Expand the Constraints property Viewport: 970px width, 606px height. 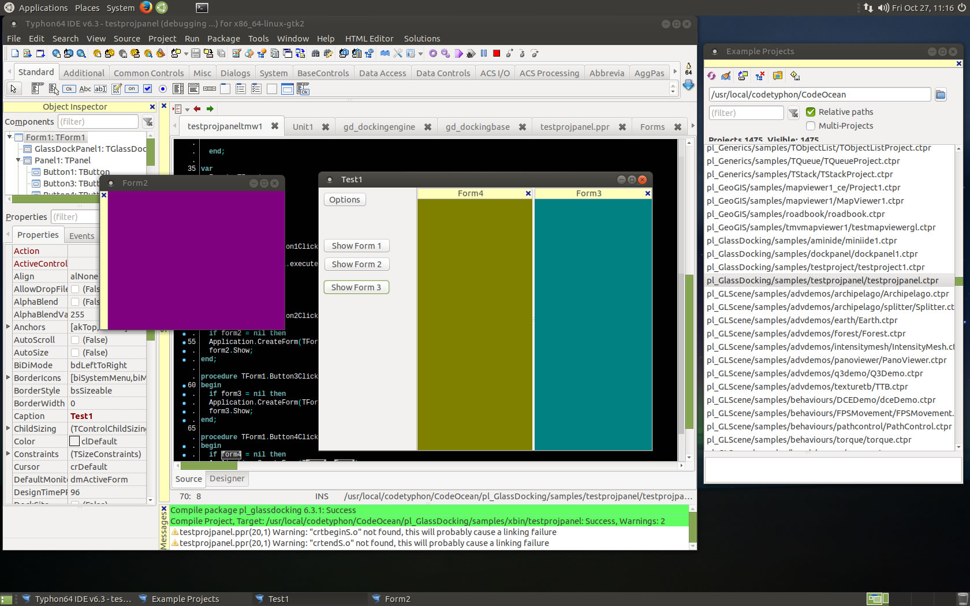[x=8, y=454]
